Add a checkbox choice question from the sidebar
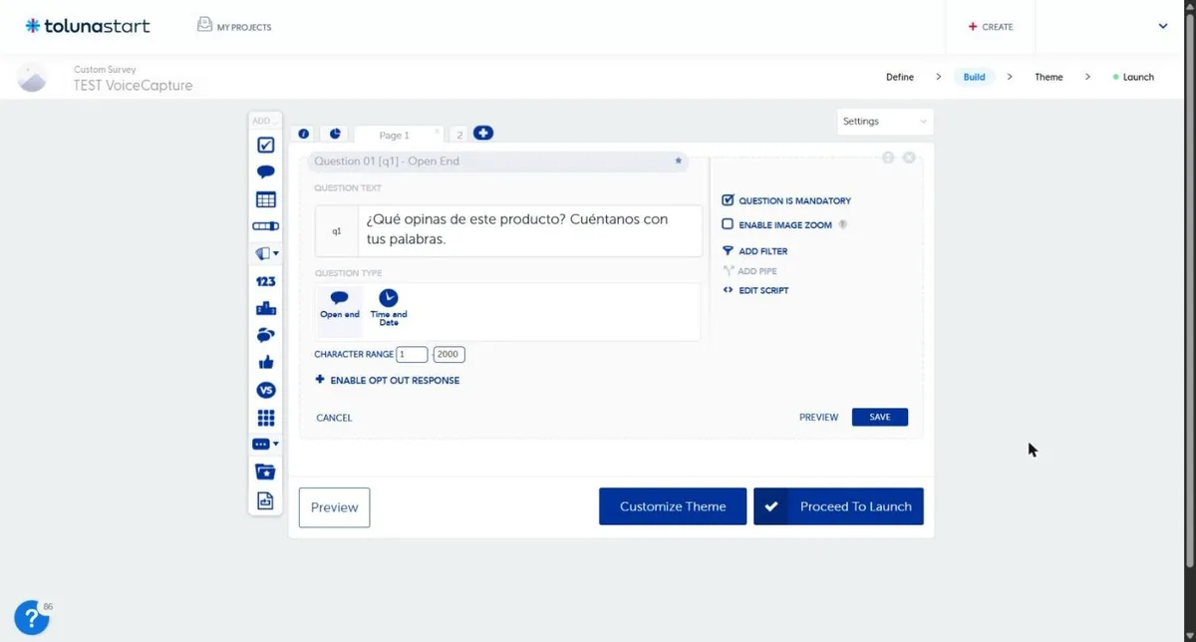Image resolution: width=1196 pixels, height=642 pixels. [x=266, y=146]
